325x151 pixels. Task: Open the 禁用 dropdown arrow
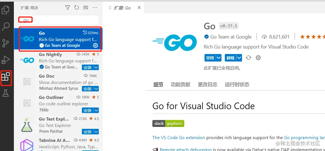point(219,58)
